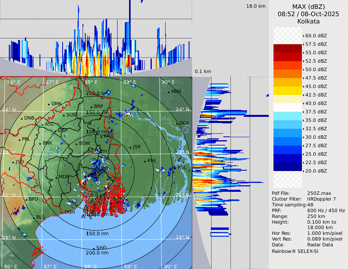348x269 pixels.
Task: Click the 60.0 dBZ legend label
Action: pos(316,35)
